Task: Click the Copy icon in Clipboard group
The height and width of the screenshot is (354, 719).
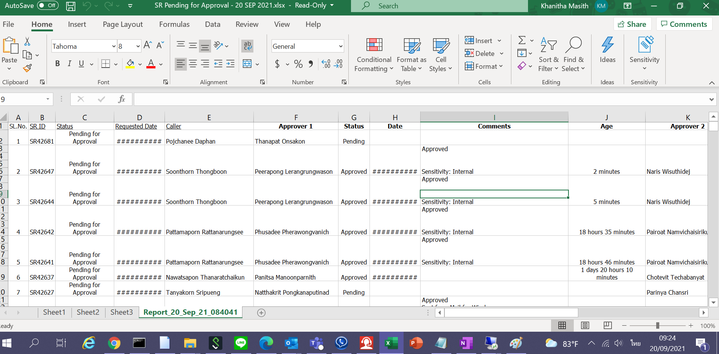Action: pyautogui.click(x=27, y=55)
